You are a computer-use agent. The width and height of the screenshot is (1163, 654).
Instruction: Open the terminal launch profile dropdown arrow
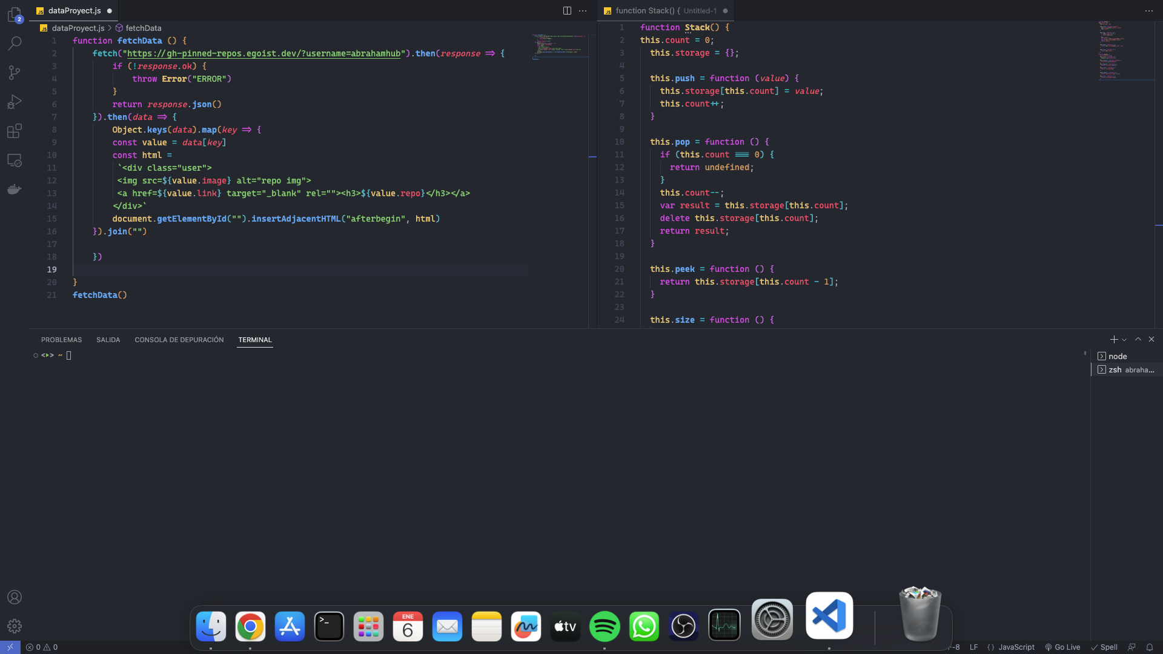1124,340
